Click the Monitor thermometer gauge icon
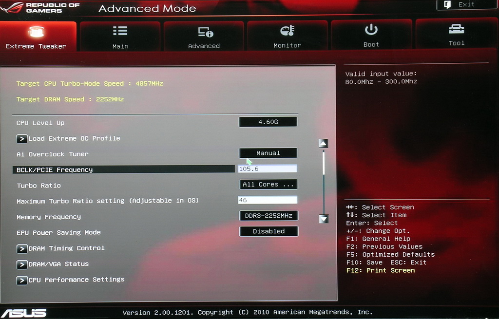Screen dimensions: 499x319 pyautogui.click(x=288, y=31)
